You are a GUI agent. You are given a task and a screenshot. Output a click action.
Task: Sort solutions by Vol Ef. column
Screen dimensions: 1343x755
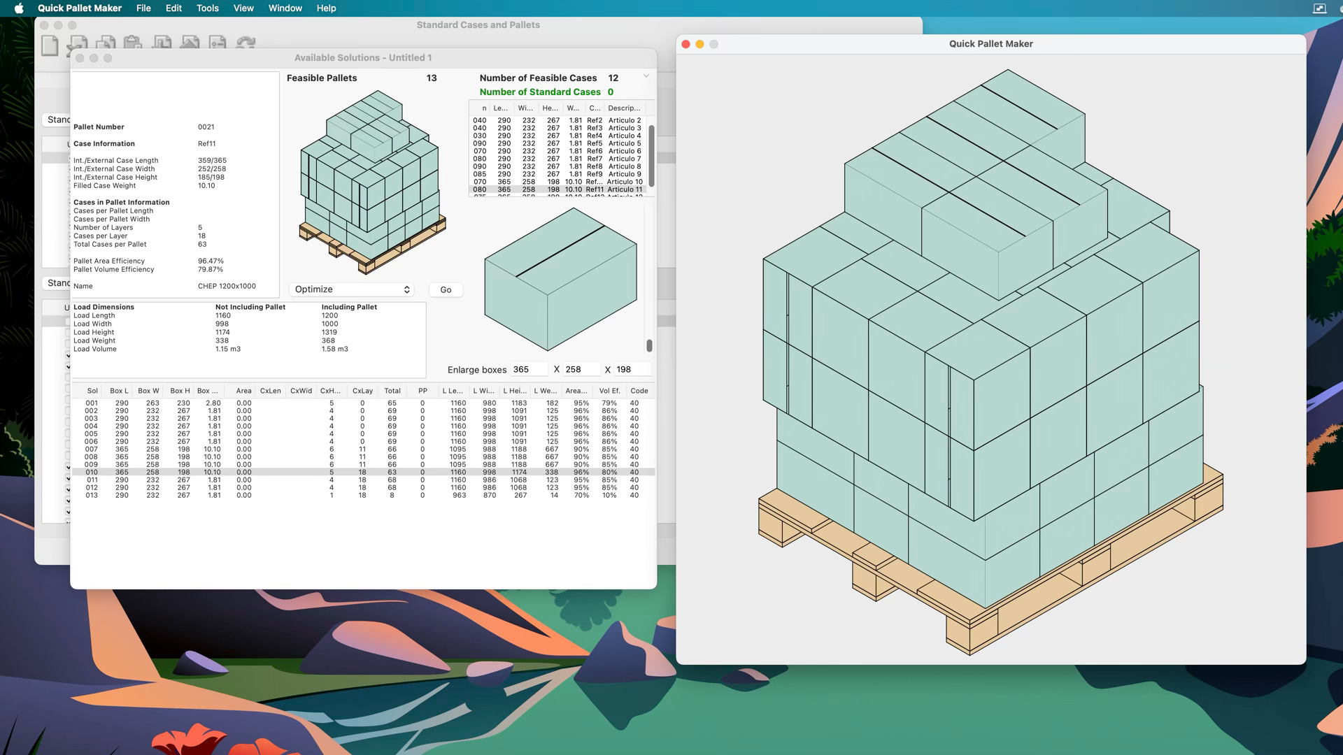click(609, 391)
